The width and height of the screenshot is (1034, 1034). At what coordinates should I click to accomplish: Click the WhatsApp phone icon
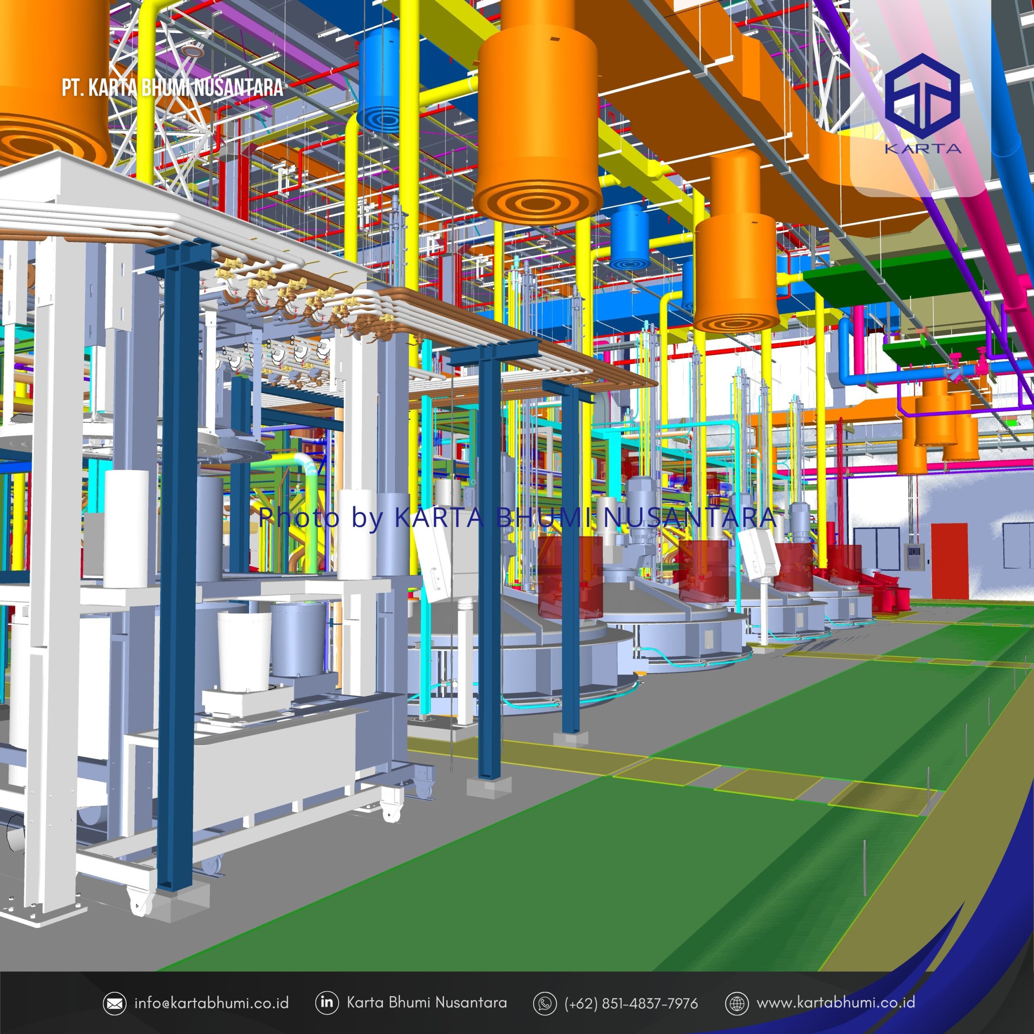coord(545,1003)
